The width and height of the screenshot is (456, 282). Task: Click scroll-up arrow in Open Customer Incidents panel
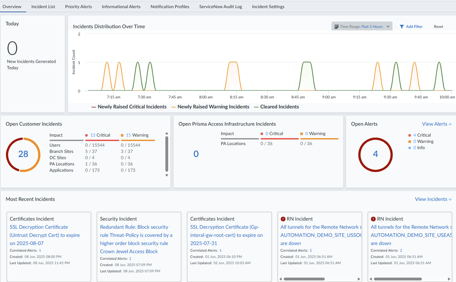pos(166,133)
